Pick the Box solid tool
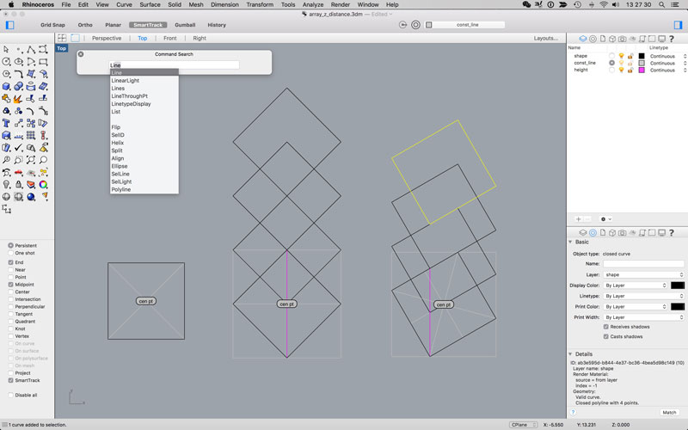 click(6, 87)
